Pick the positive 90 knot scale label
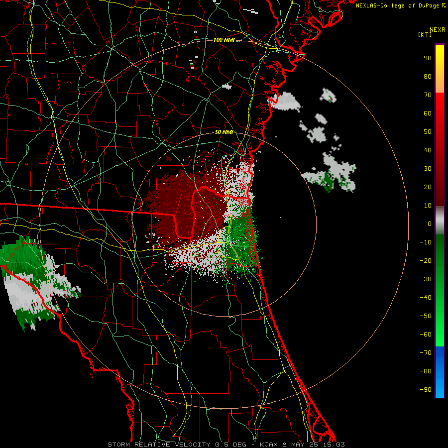 point(428,58)
